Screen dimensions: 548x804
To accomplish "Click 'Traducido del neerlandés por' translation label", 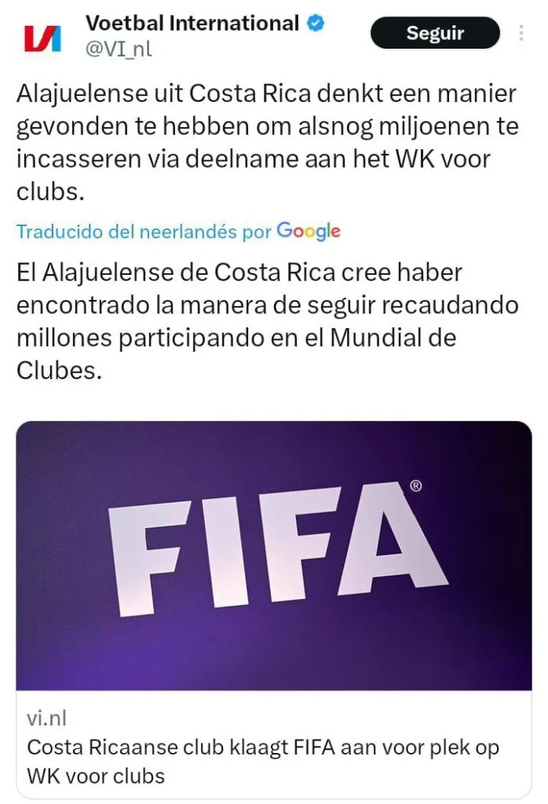I will (144, 232).
